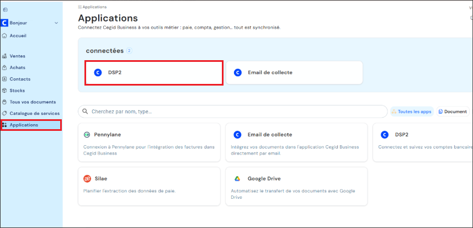This screenshot has height=228, width=473.
Task: Click the Applications breadcrumb at top
Action: coord(94,7)
